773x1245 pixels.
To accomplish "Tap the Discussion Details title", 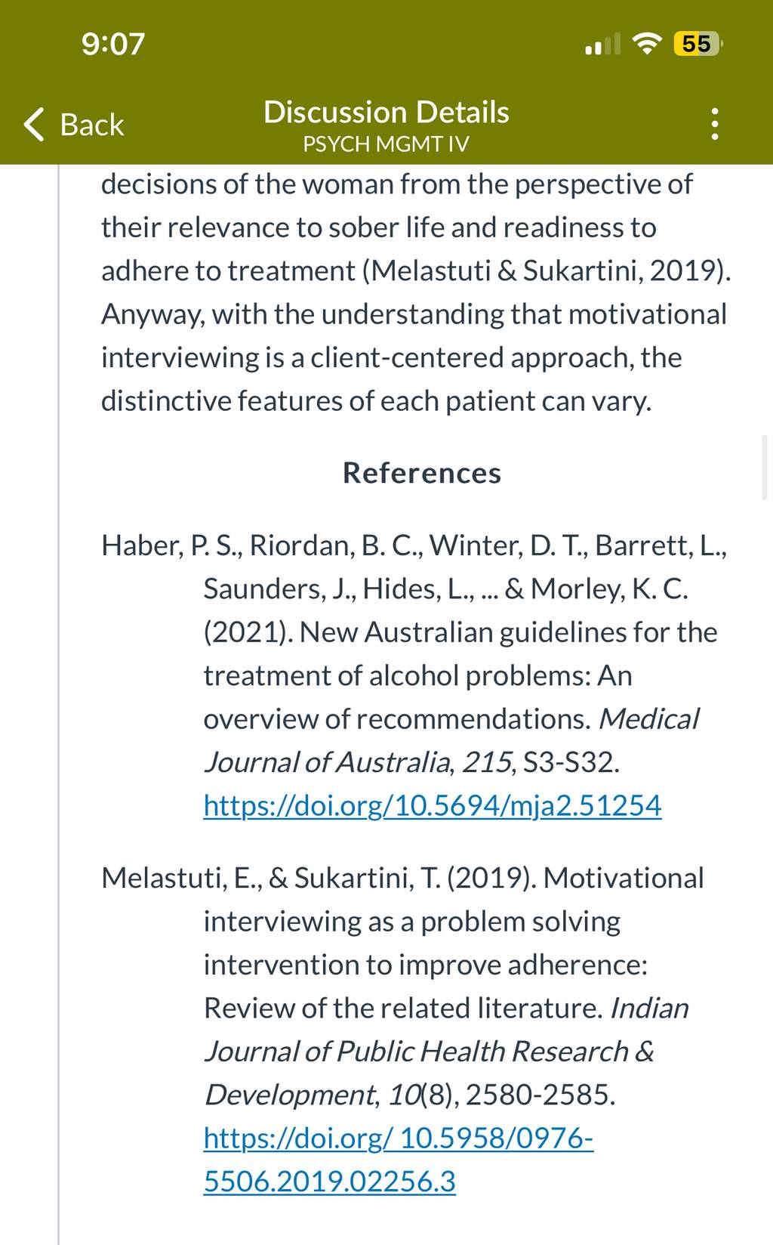I will 386,112.
